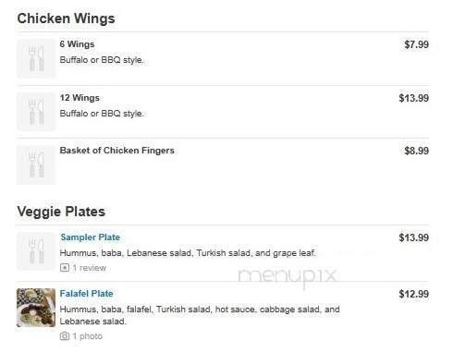Click the 6 Wings placeholder utensils icon
This screenshot has height=352, width=453.
tap(36, 59)
